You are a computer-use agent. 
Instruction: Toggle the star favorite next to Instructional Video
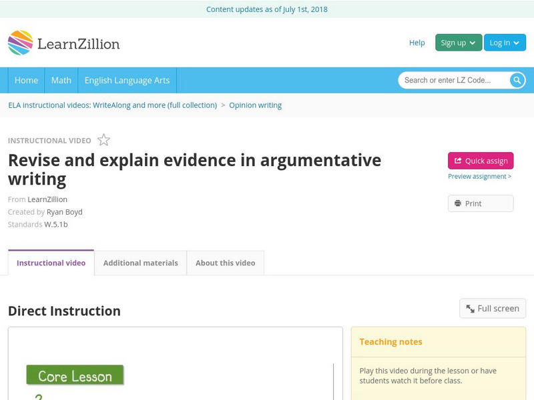point(103,140)
